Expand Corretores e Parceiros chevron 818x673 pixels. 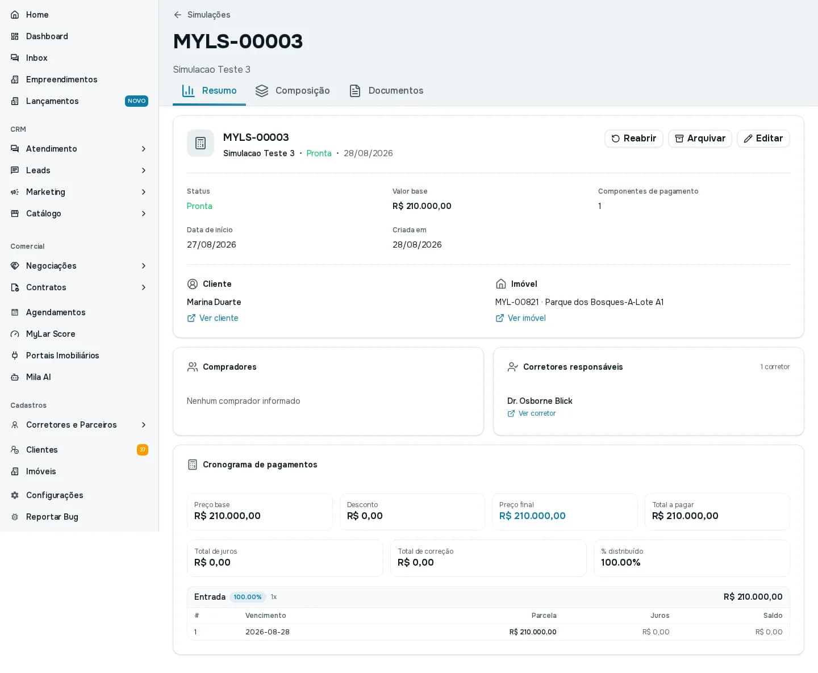point(144,425)
